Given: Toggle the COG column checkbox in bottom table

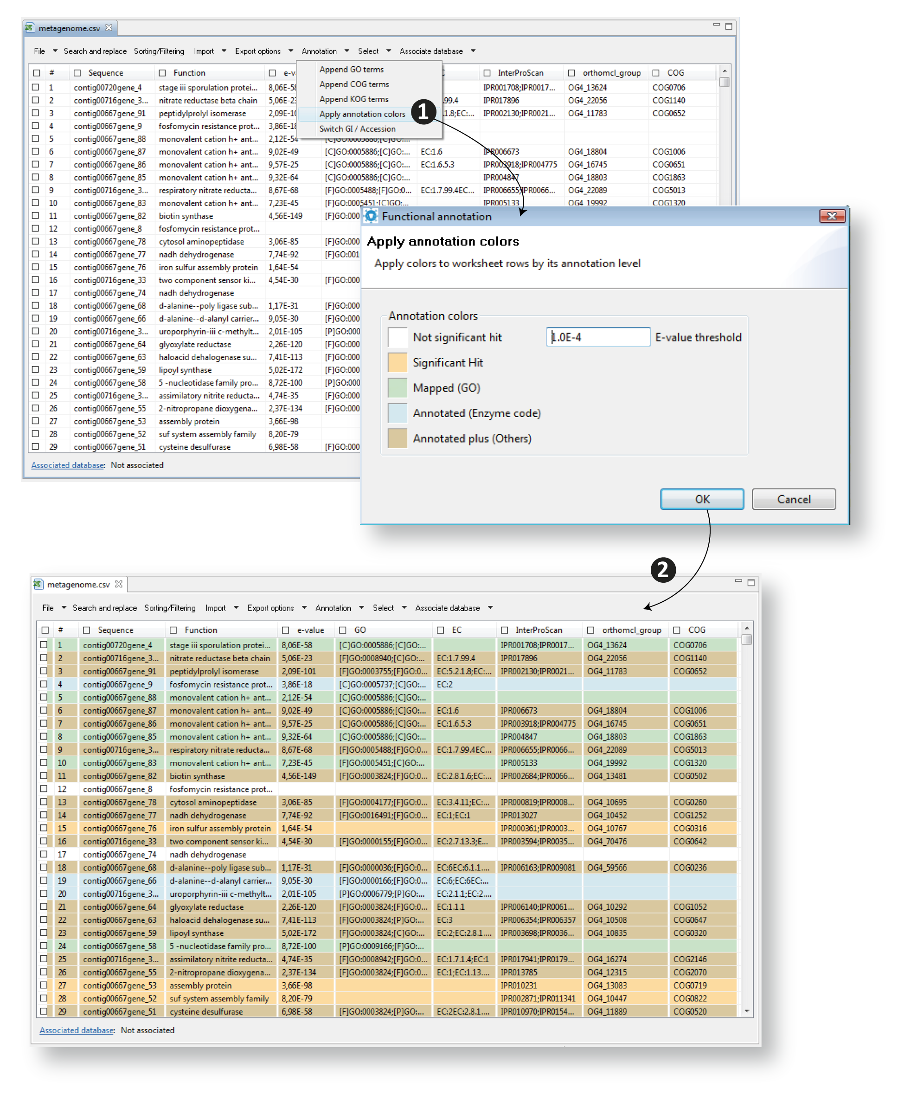Looking at the screenshot, I should click(677, 630).
